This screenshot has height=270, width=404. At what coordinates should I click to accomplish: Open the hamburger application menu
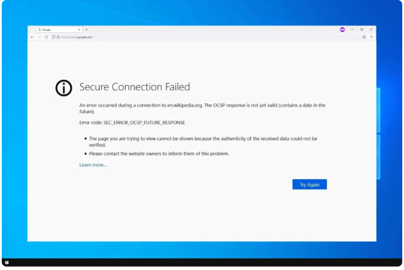(372, 37)
